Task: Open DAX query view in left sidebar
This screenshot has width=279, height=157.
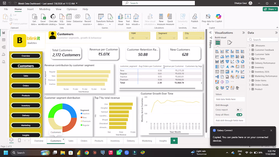Action: pos(4,55)
